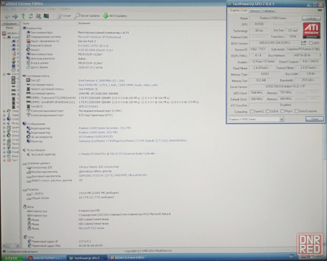The height and width of the screenshot is (261, 327).
Task: Click the right arrow of the tree's horizontal scrollbar
Action: [x=18, y=245]
